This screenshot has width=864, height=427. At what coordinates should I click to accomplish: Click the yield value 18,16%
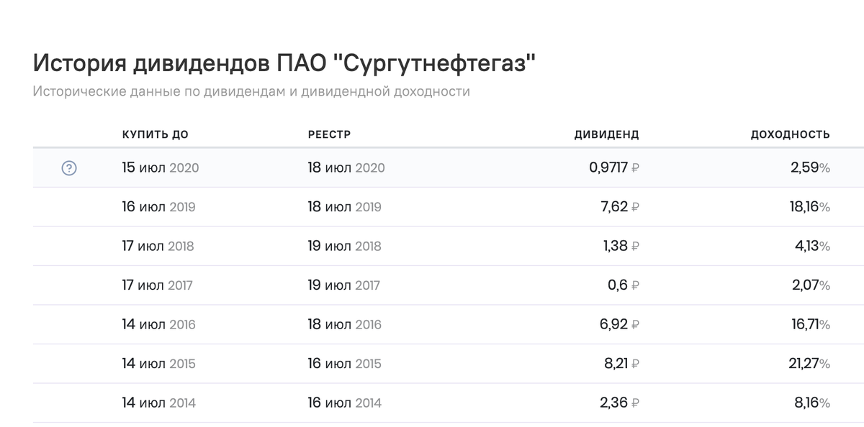[x=809, y=207]
